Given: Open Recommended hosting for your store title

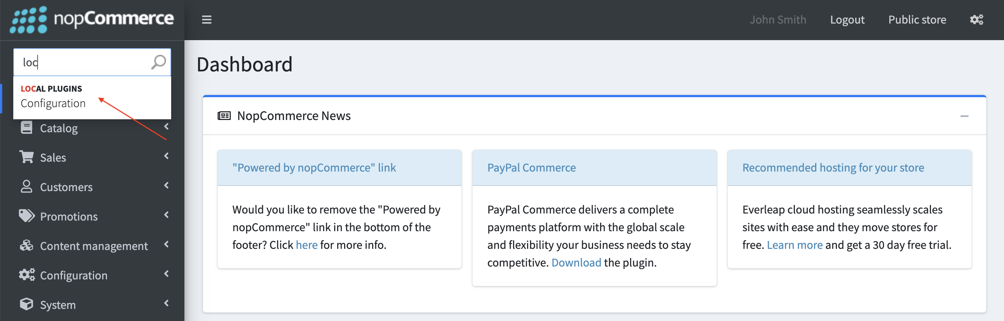Looking at the screenshot, I should click(x=833, y=167).
